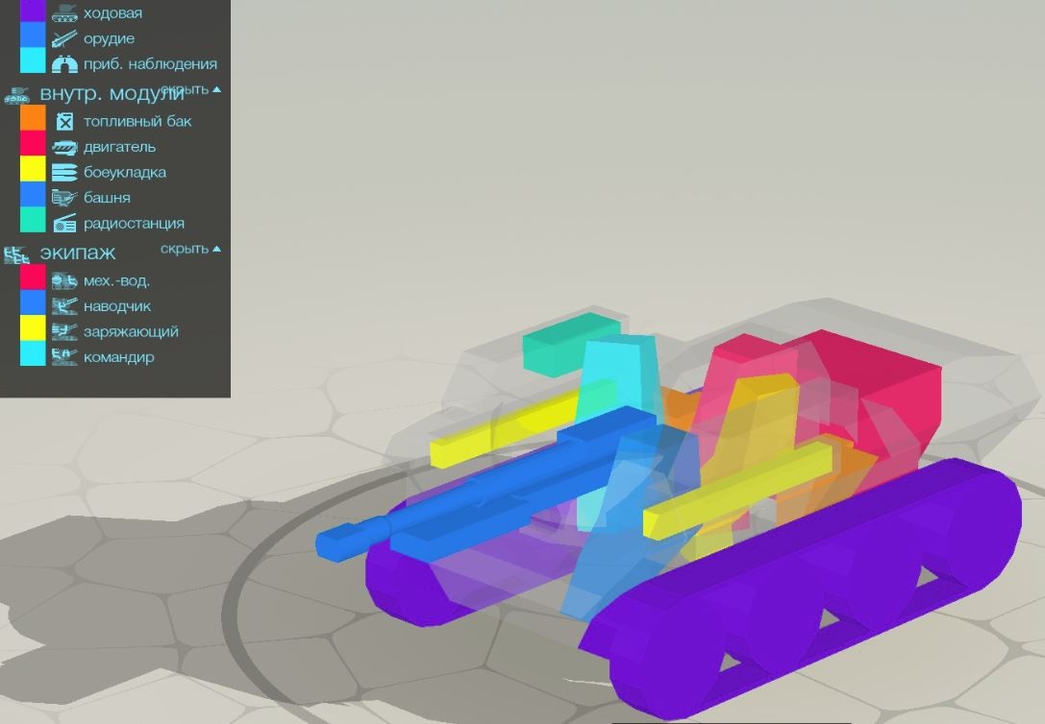Select the 'радиостанция' label
This screenshot has width=1045, height=724.
tap(134, 224)
